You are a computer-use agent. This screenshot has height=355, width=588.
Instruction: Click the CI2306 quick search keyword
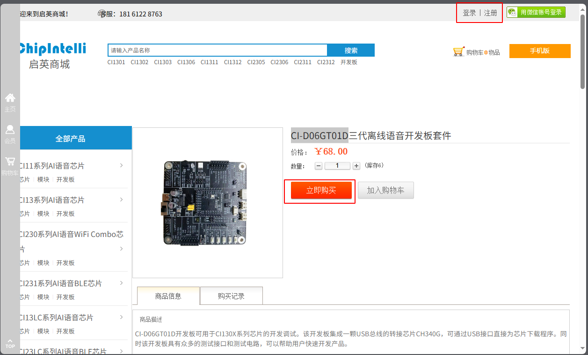point(279,62)
